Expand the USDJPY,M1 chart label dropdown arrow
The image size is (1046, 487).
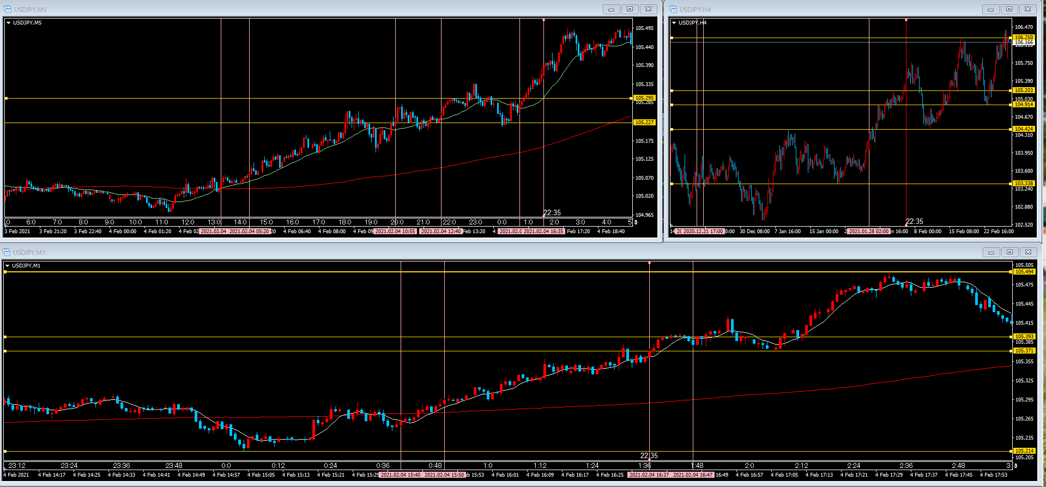[8, 266]
